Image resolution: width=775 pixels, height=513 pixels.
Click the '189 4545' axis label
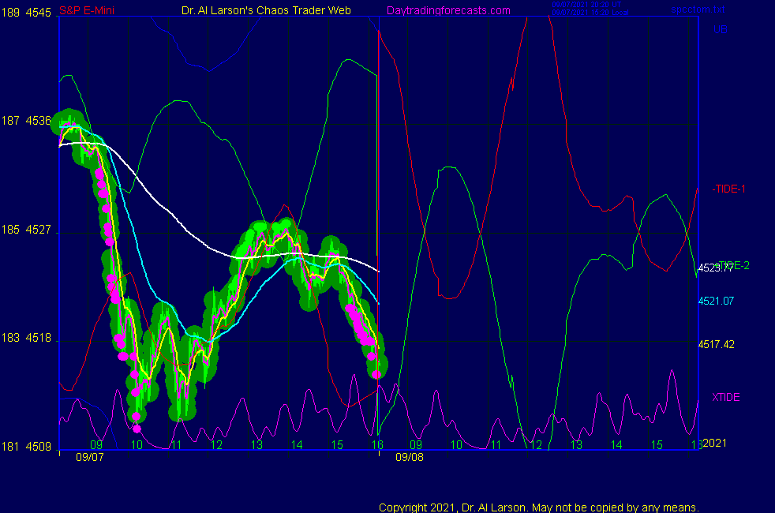coord(26,13)
